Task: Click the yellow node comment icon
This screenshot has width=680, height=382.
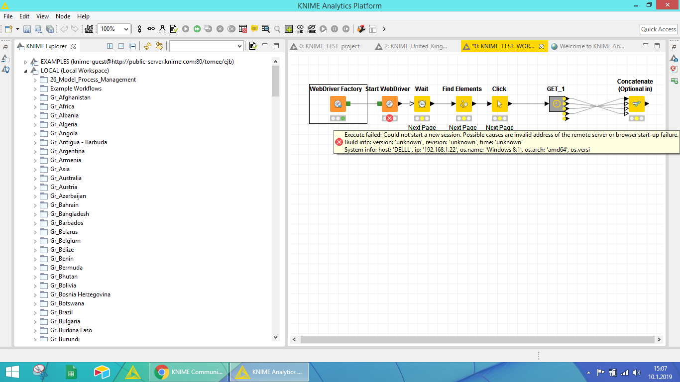Action: point(254,29)
